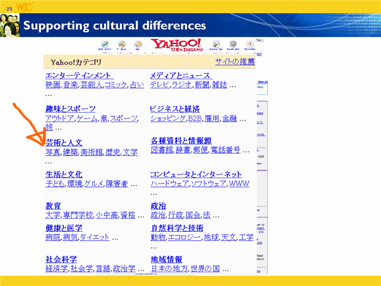
Task: Click the second icon left of the Yahoo logo
Action: click(121, 45)
